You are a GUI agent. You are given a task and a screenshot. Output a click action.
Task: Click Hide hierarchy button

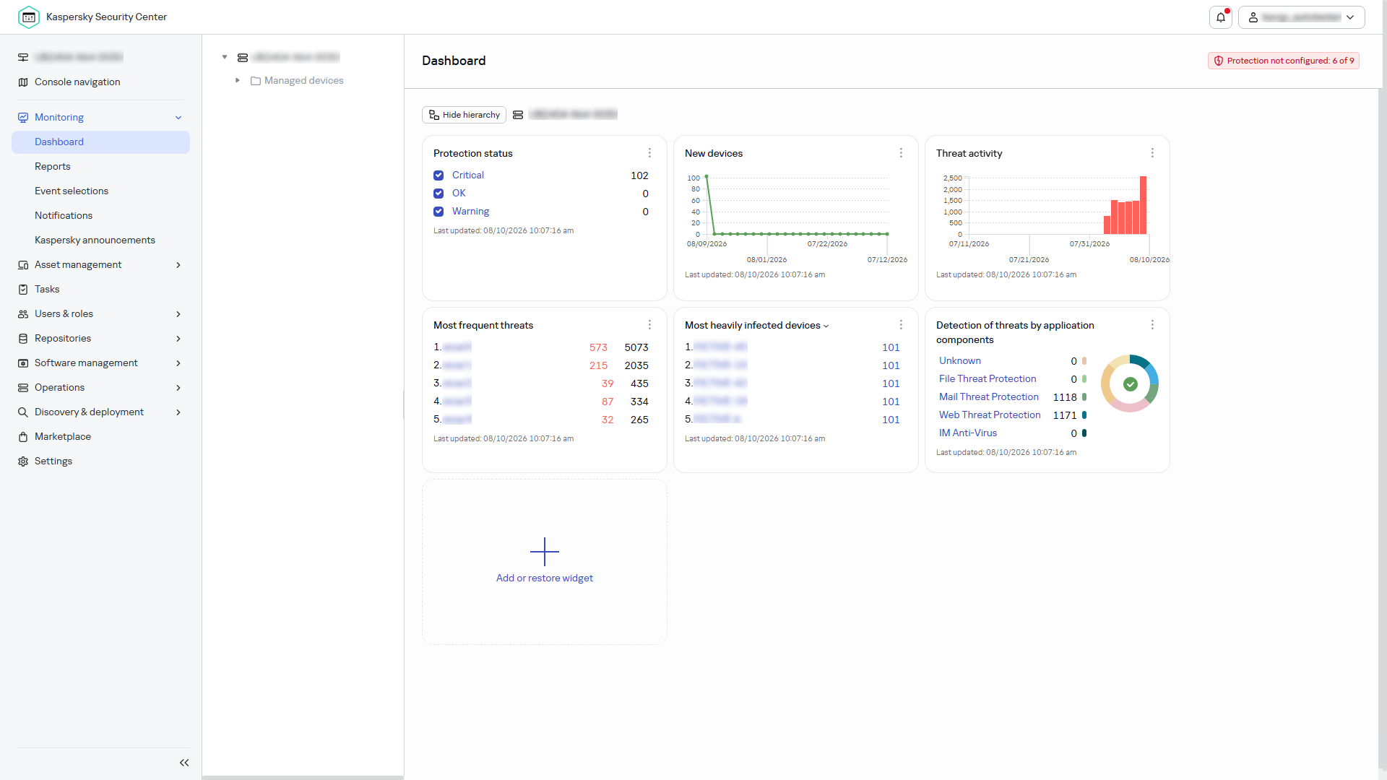tap(464, 115)
